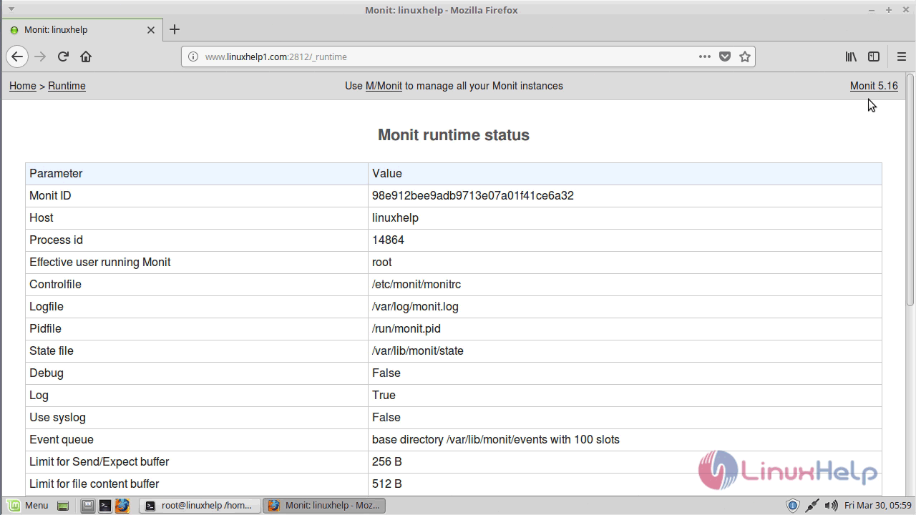Click the forward navigation arrow
The height and width of the screenshot is (515, 916).
(x=40, y=57)
